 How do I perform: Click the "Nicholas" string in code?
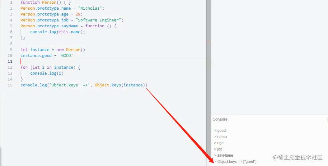(90, 8)
